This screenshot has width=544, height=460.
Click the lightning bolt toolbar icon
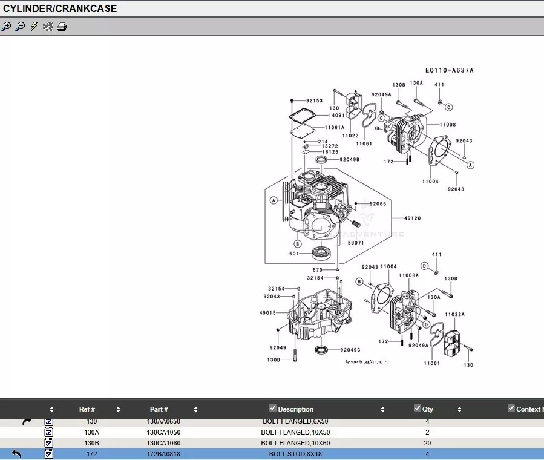point(34,27)
